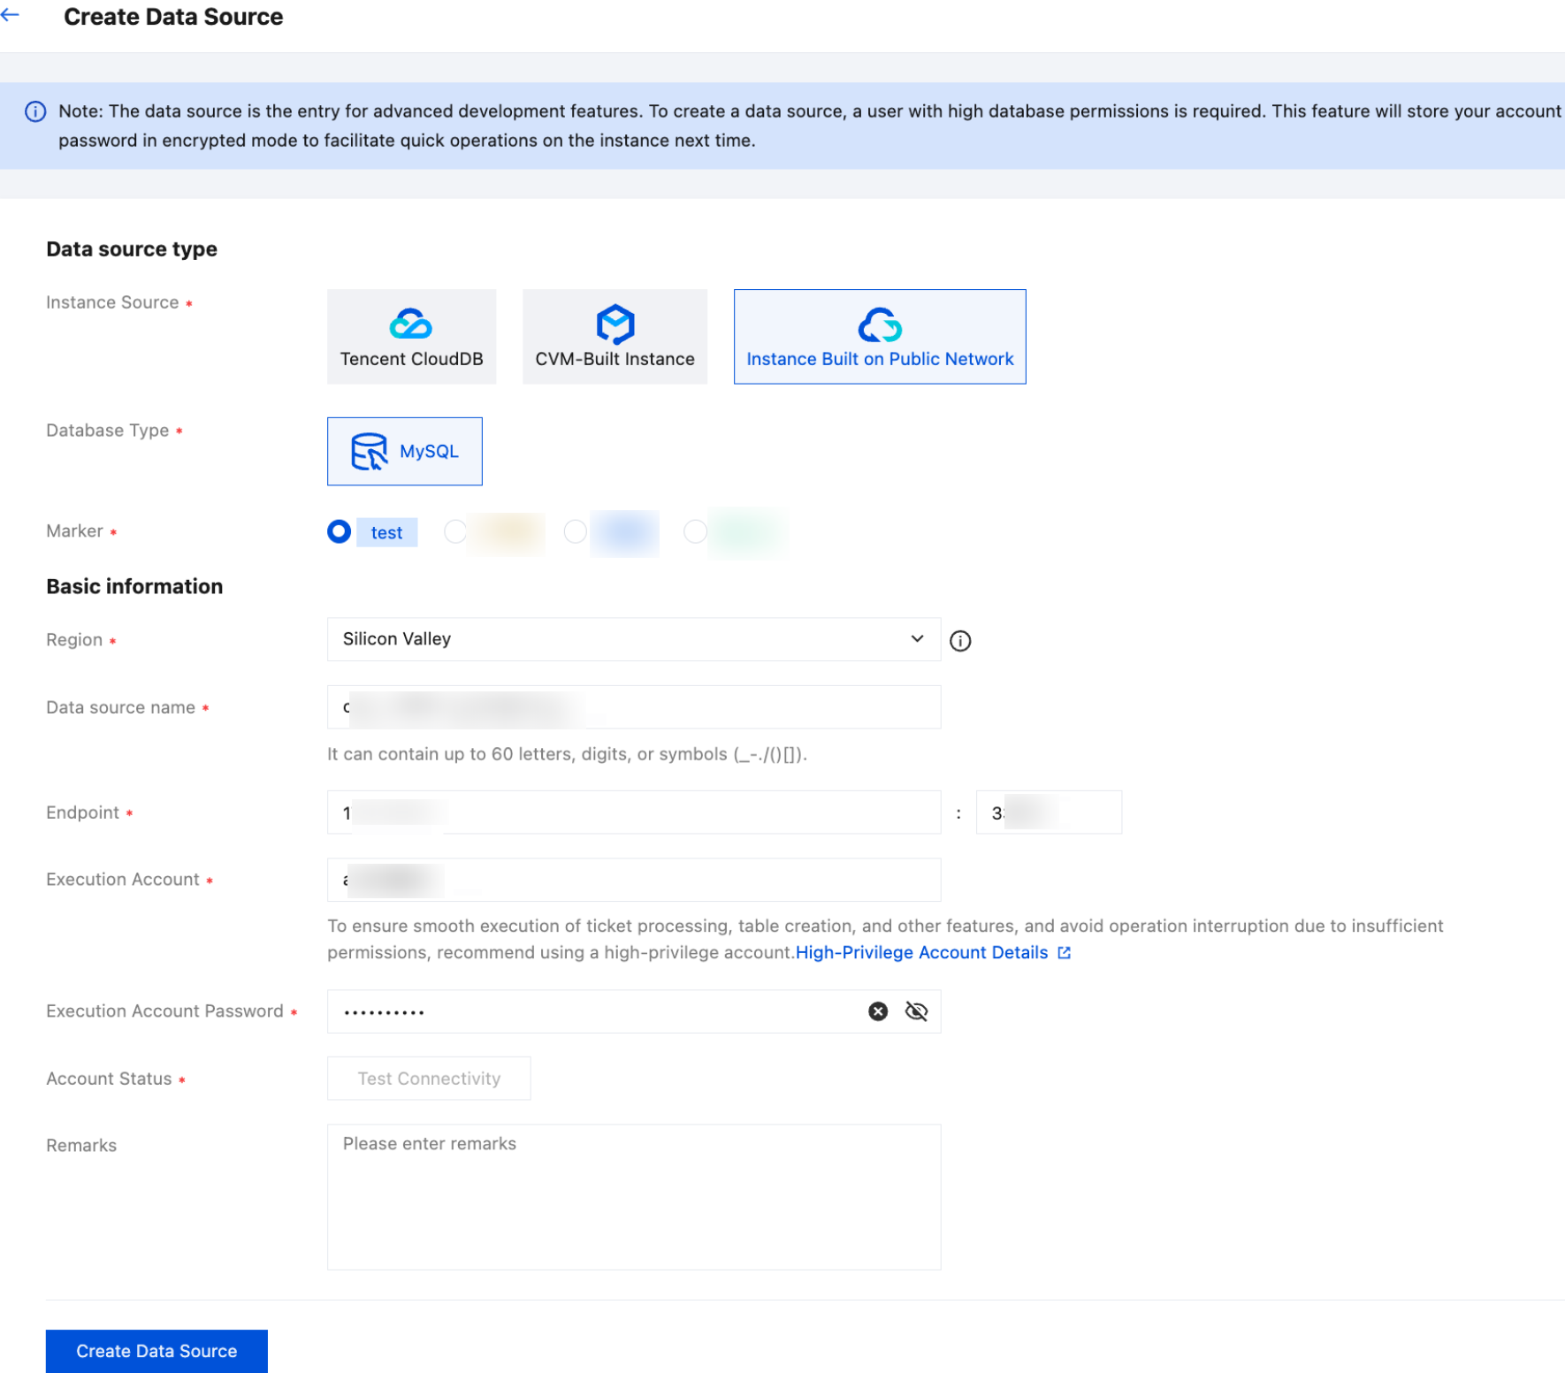This screenshot has height=1373, width=1565.
Task: Select Tencent CloudDB instance source
Action: [x=411, y=337]
